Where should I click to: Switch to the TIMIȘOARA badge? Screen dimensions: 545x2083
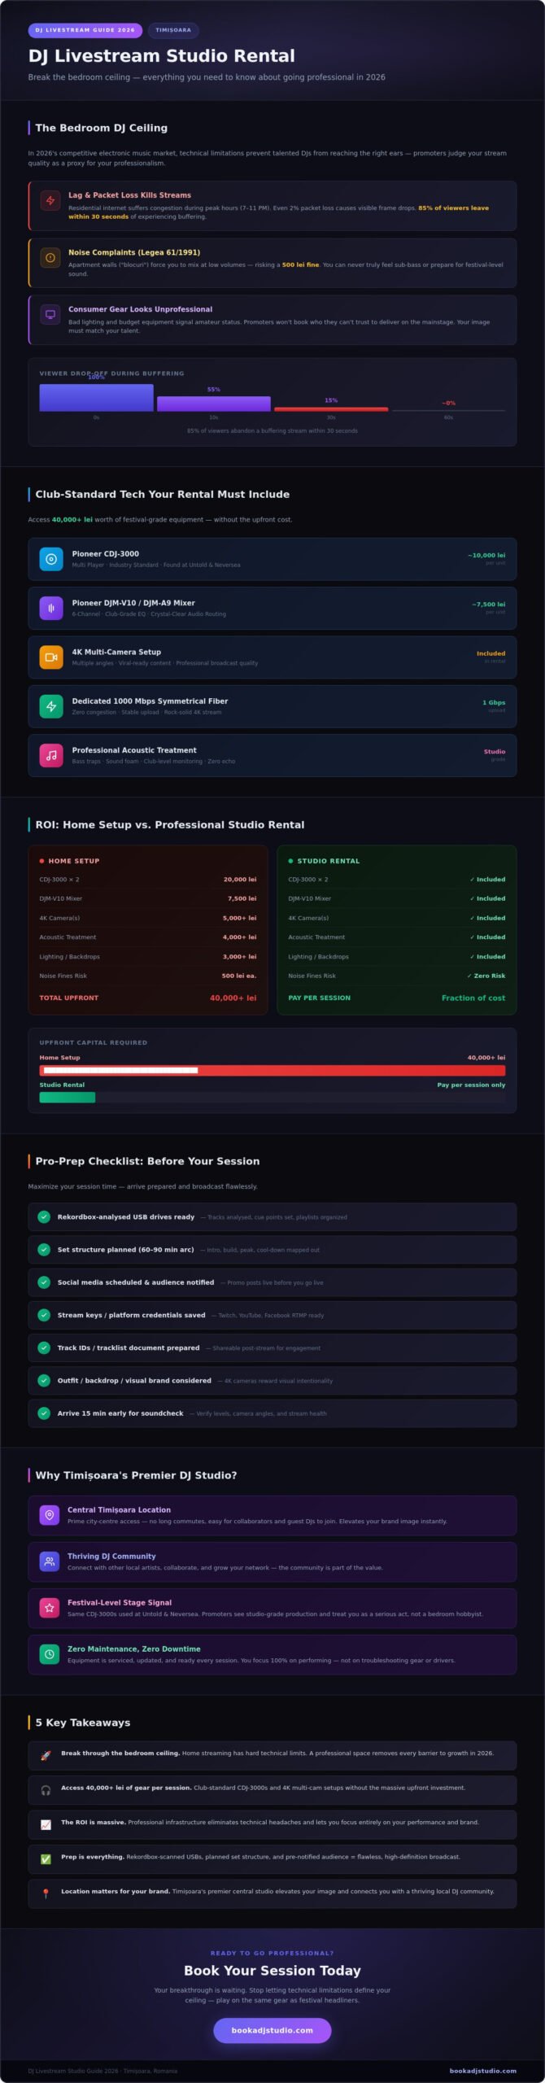(x=174, y=28)
